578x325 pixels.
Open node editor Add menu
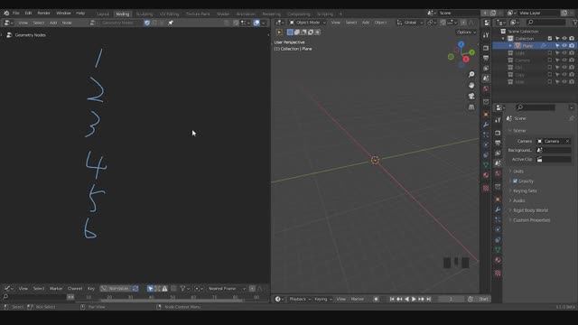[x=53, y=23]
